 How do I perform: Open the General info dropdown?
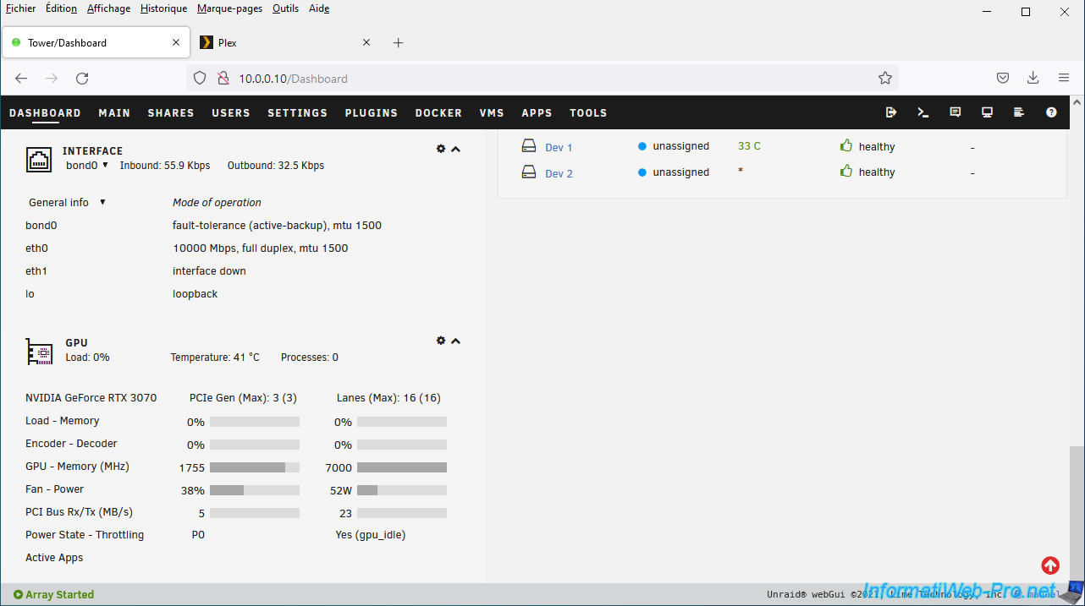(67, 203)
